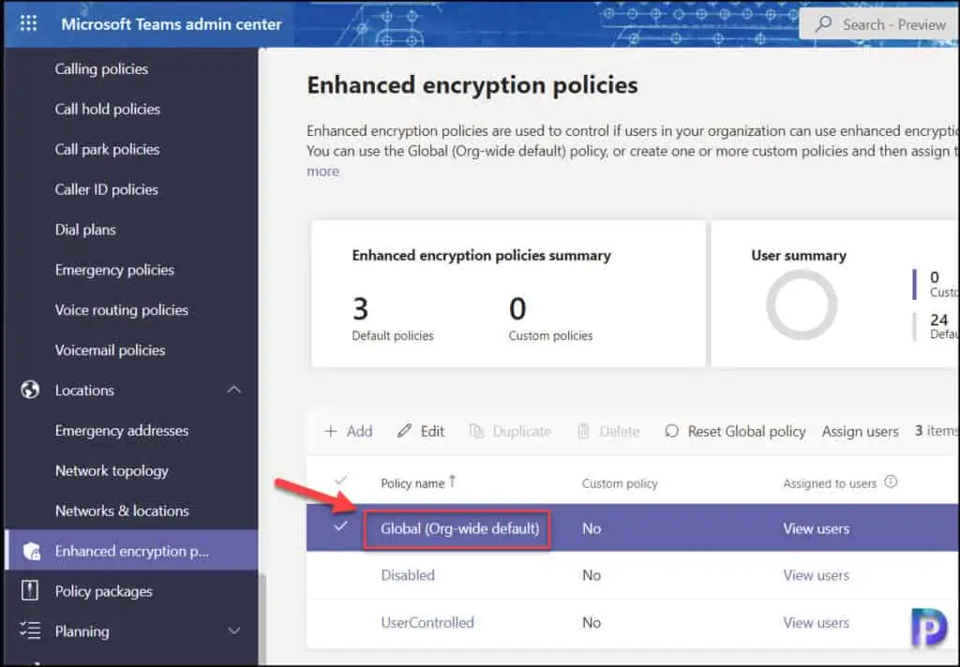
Task: Toggle the select-all checkmark in table header
Action: point(340,481)
